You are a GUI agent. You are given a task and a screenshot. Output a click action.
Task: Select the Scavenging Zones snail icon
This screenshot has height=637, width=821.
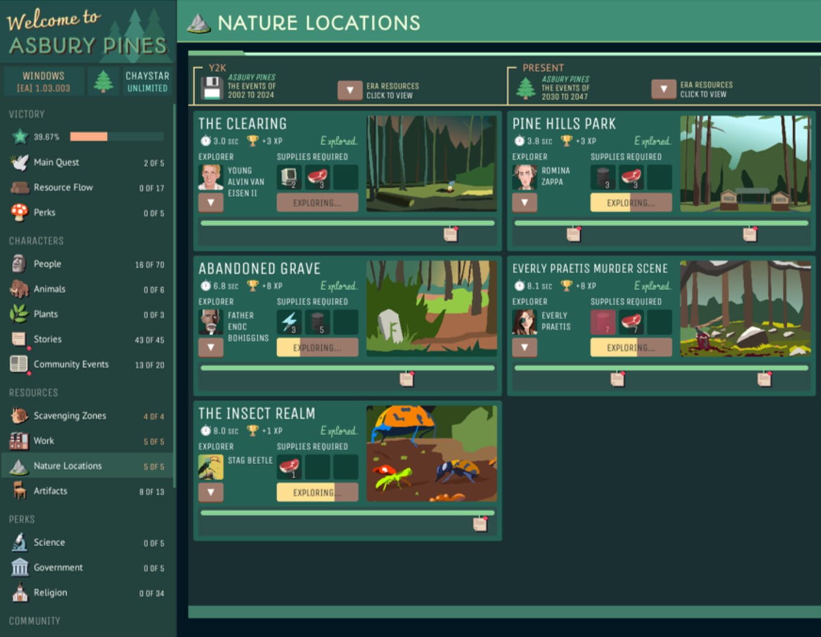click(x=19, y=416)
